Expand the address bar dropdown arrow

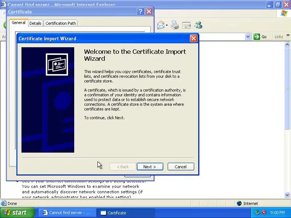click(248, 37)
